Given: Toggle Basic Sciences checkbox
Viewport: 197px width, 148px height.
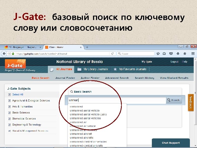Looking at the screenshot, I should pyautogui.click(x=9, y=113).
